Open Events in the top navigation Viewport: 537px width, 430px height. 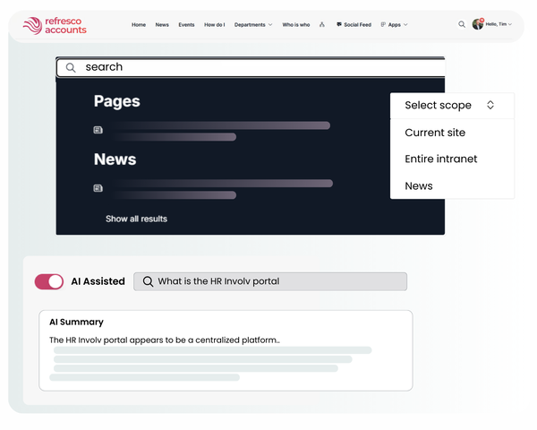point(186,25)
